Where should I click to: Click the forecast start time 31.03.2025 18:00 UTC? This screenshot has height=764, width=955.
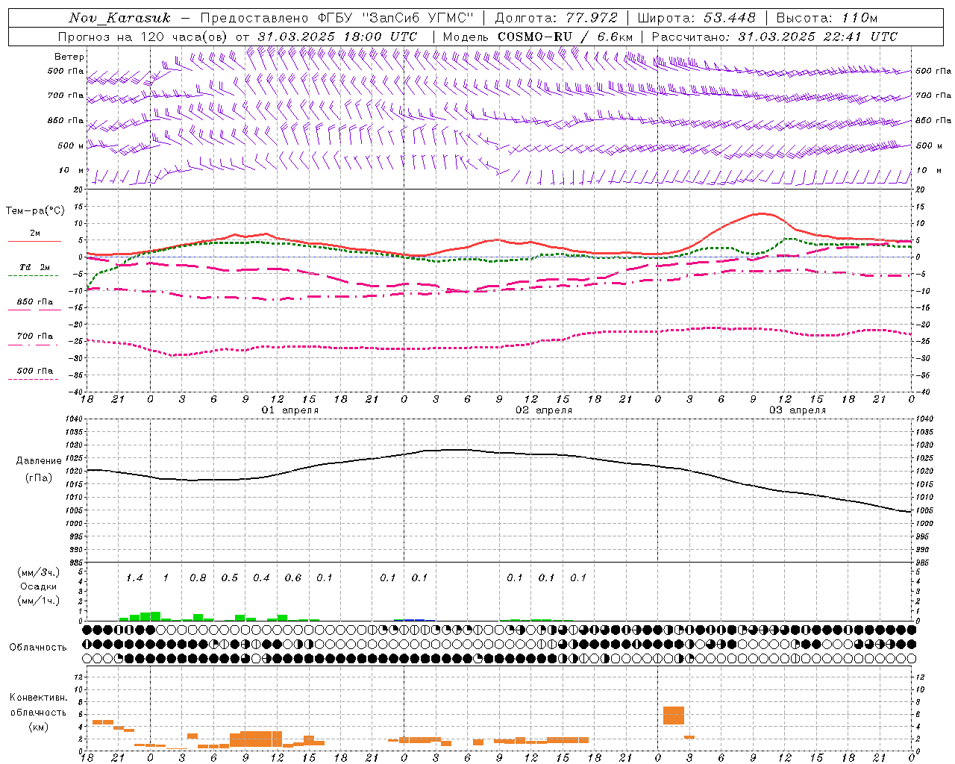337,37
